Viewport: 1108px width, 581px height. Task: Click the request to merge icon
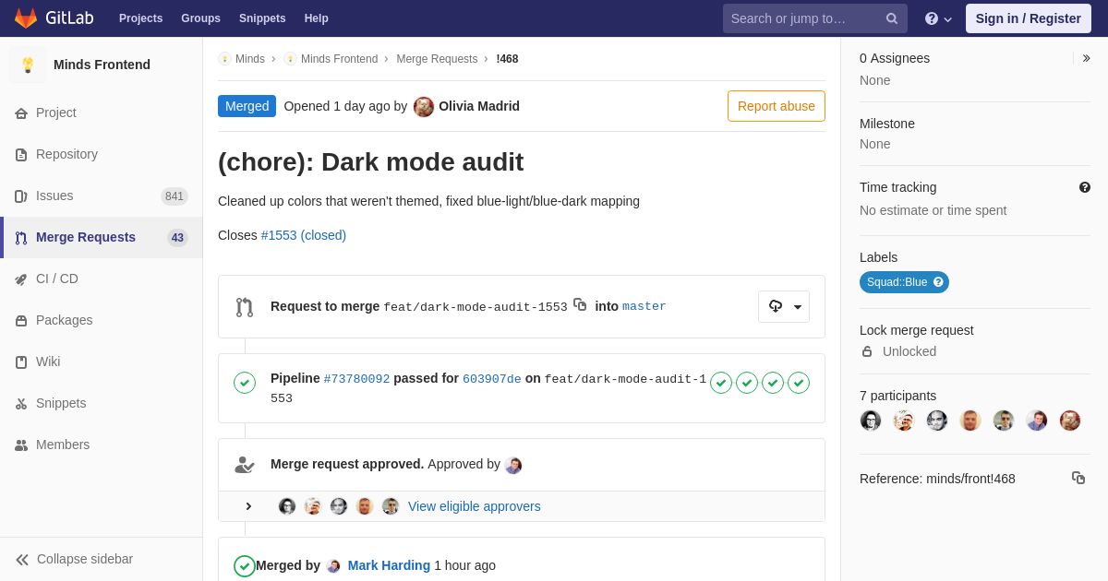(x=245, y=307)
